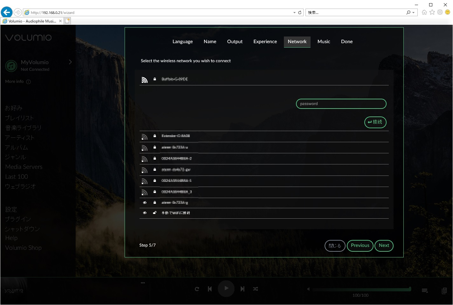The width and height of the screenshot is (453, 305).
Task: Toggle shuffle playback icon
Action: coord(255,289)
